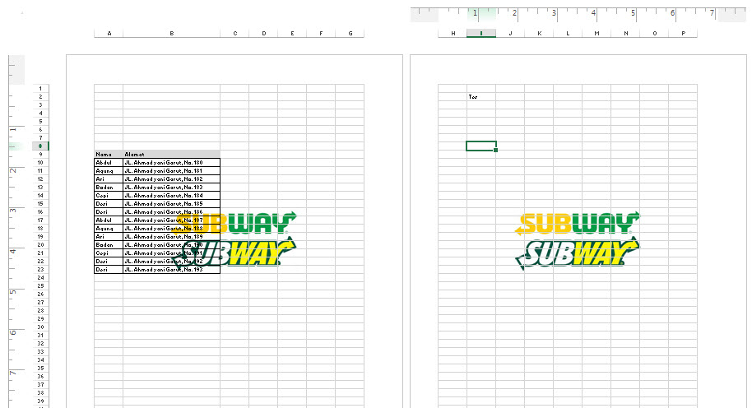Viewport: 752px width, 408px height.
Task: Select column C header
Action: pyautogui.click(x=234, y=34)
